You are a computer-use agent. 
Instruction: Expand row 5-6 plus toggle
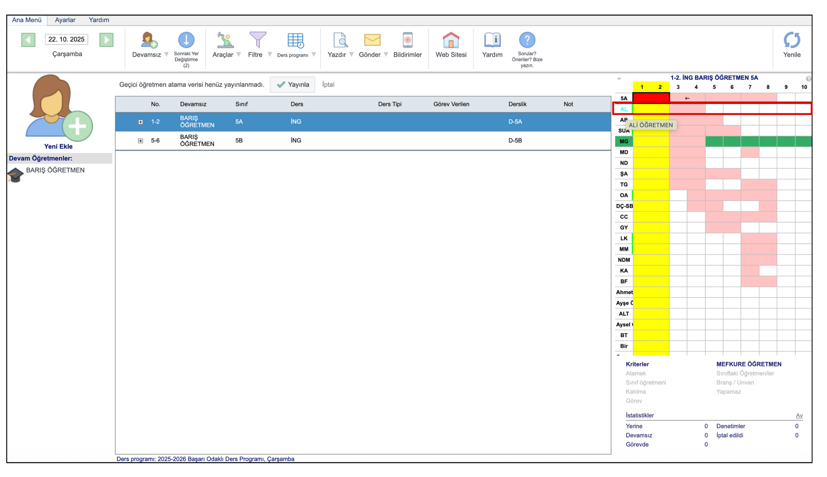pos(141,141)
